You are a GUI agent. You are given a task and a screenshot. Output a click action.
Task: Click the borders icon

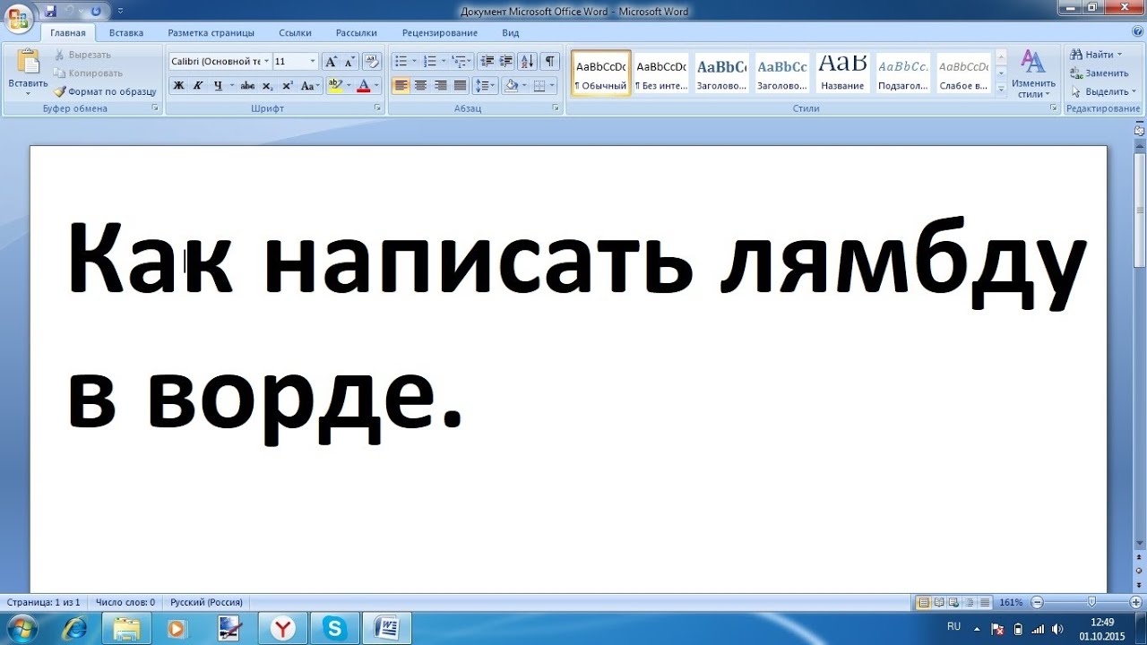click(x=539, y=86)
